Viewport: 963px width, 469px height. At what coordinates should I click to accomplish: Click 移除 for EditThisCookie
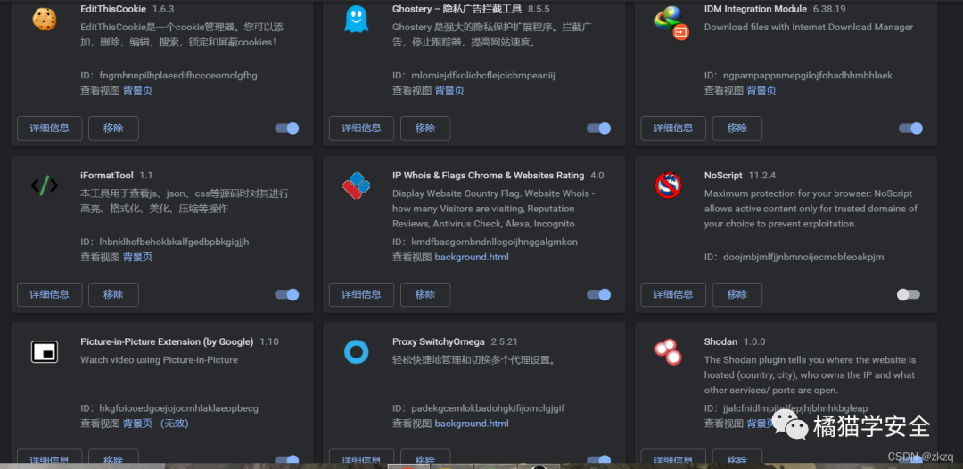pyautogui.click(x=113, y=128)
